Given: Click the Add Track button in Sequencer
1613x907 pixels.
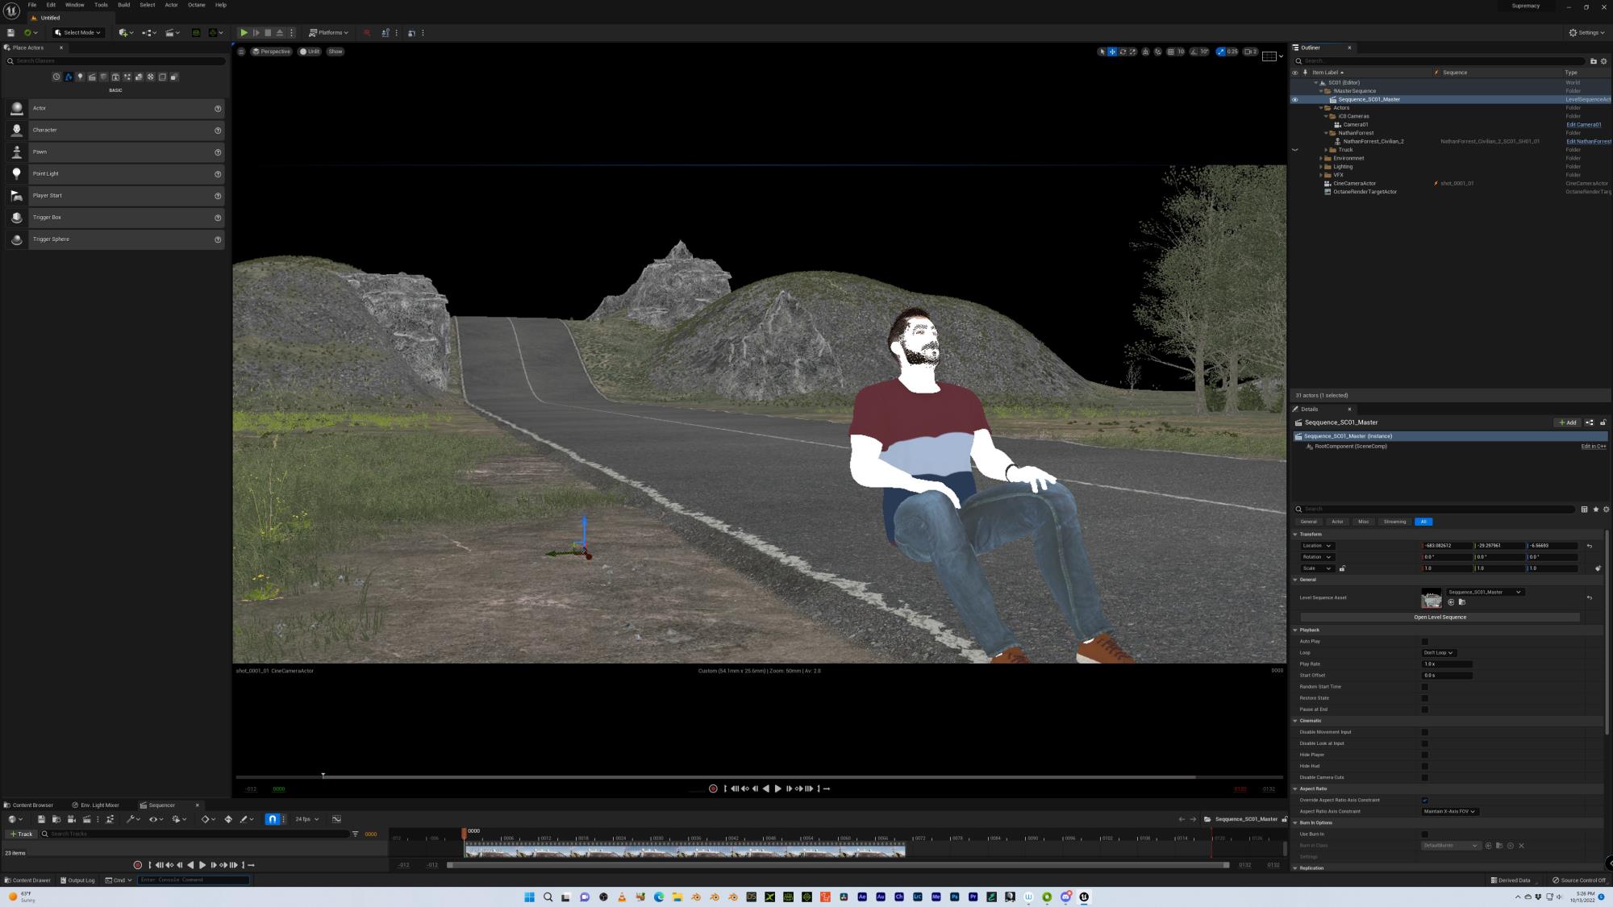Looking at the screenshot, I should [21, 834].
